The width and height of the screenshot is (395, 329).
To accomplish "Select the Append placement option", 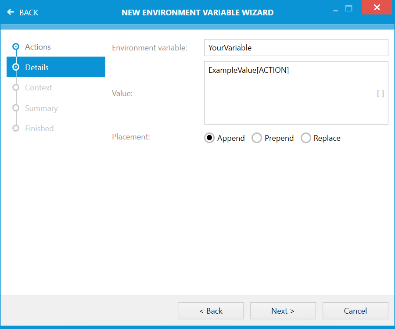I will point(209,138).
